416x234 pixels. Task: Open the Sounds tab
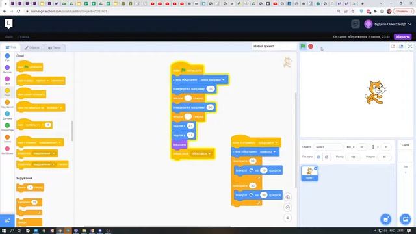click(55, 48)
